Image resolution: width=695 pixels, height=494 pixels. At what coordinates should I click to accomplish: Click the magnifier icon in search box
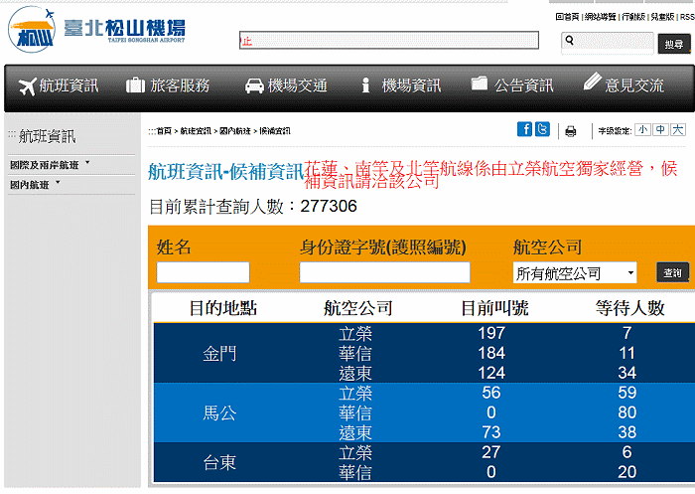(x=570, y=41)
